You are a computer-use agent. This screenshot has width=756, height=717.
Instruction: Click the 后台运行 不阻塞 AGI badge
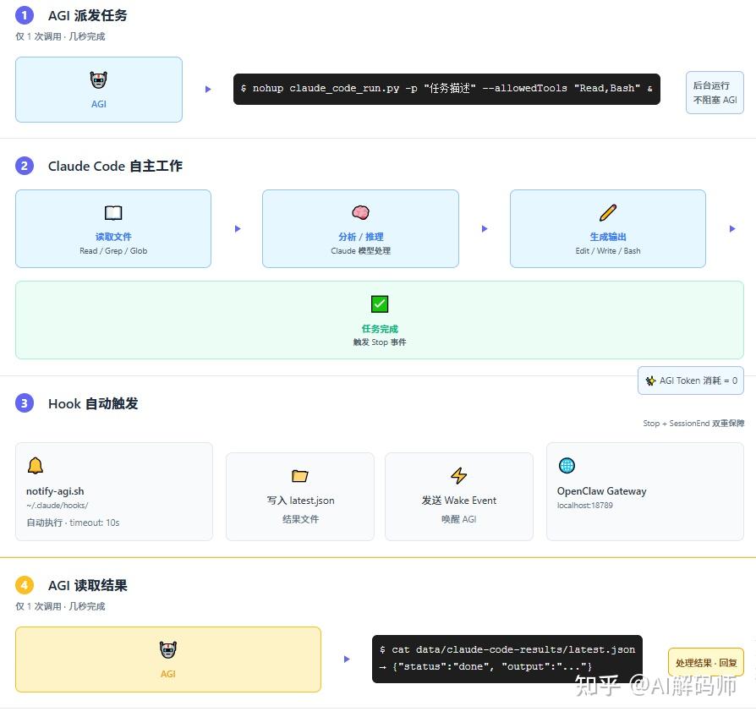point(715,92)
